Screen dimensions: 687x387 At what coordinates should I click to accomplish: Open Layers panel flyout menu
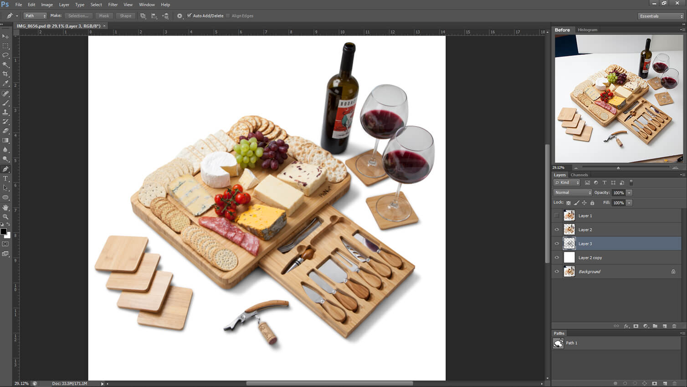(682, 175)
